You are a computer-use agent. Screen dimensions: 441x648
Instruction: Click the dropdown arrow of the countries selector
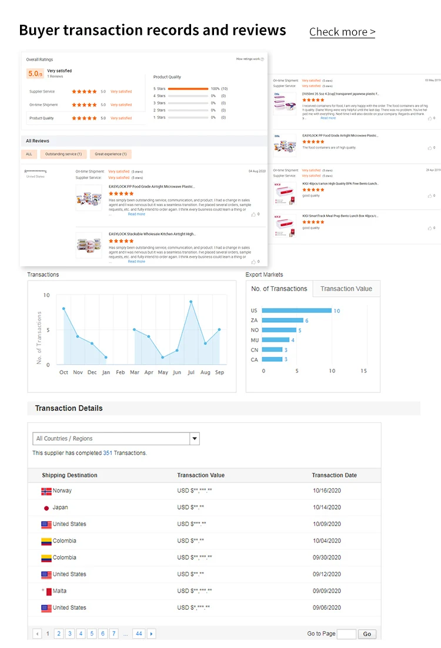click(x=194, y=438)
